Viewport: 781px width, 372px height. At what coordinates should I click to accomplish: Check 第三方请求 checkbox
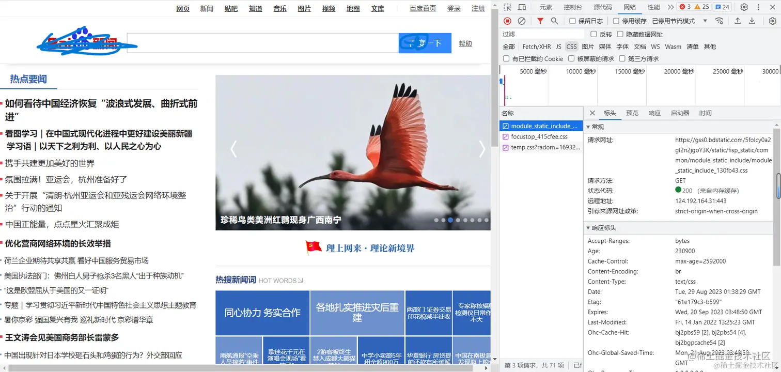tap(622, 59)
